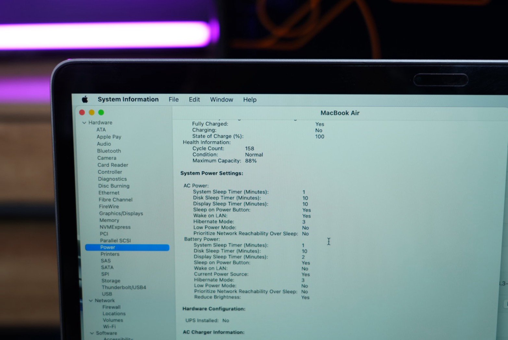Select NVMExpress in the sidebar
This screenshot has width=508, height=340.
point(115,227)
